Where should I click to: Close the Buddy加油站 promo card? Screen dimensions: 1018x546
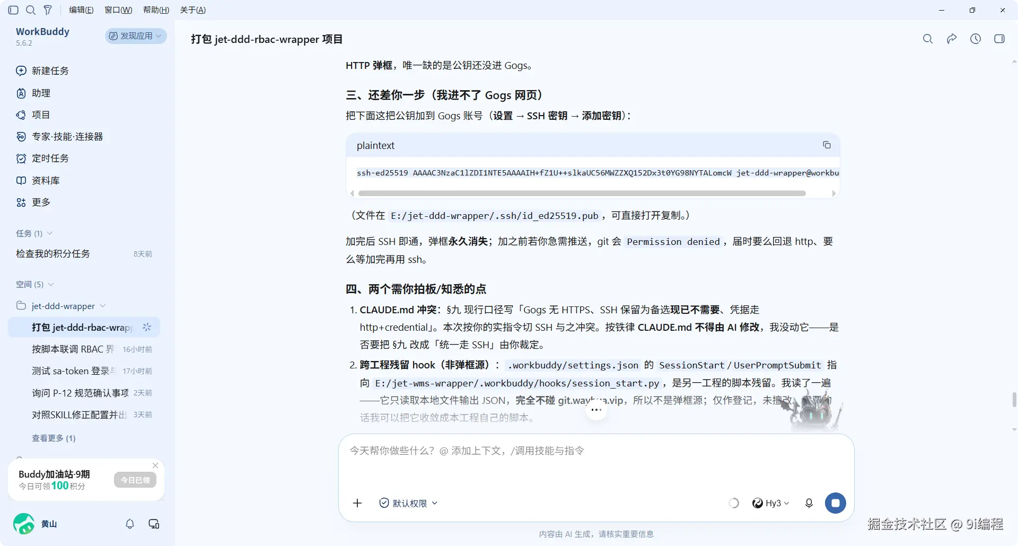pos(155,465)
